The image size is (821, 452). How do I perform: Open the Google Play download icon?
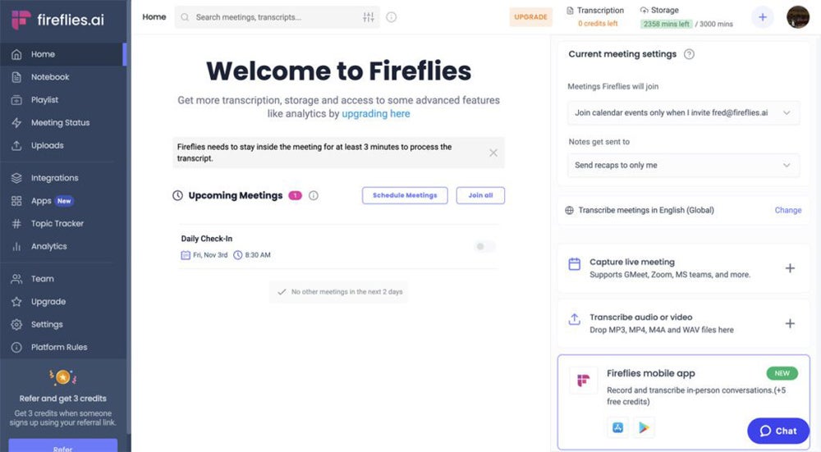tap(644, 427)
